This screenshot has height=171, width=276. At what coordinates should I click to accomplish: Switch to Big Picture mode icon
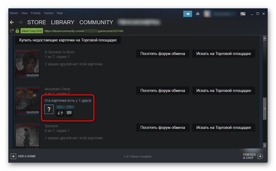243,14
